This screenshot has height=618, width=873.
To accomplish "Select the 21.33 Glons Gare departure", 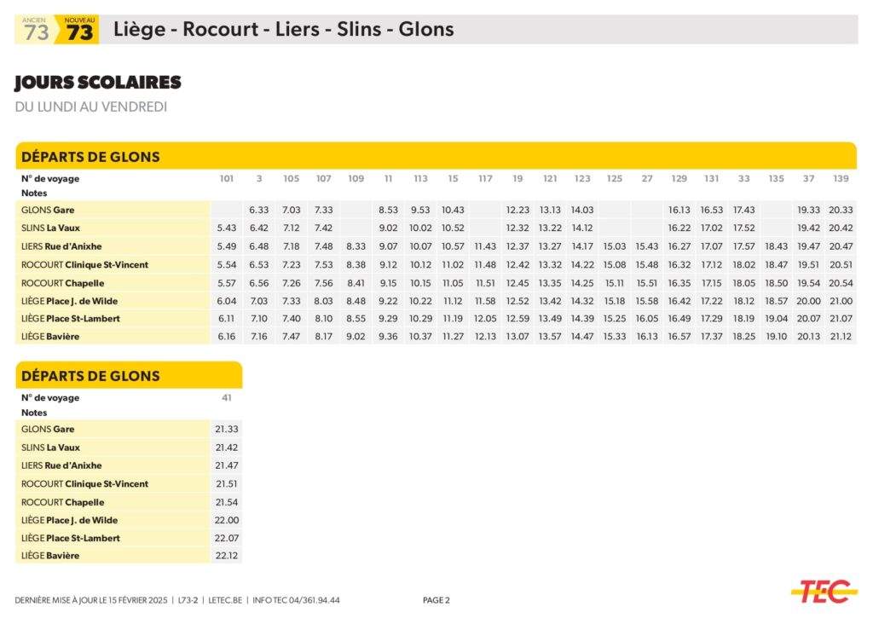I will point(226,430).
